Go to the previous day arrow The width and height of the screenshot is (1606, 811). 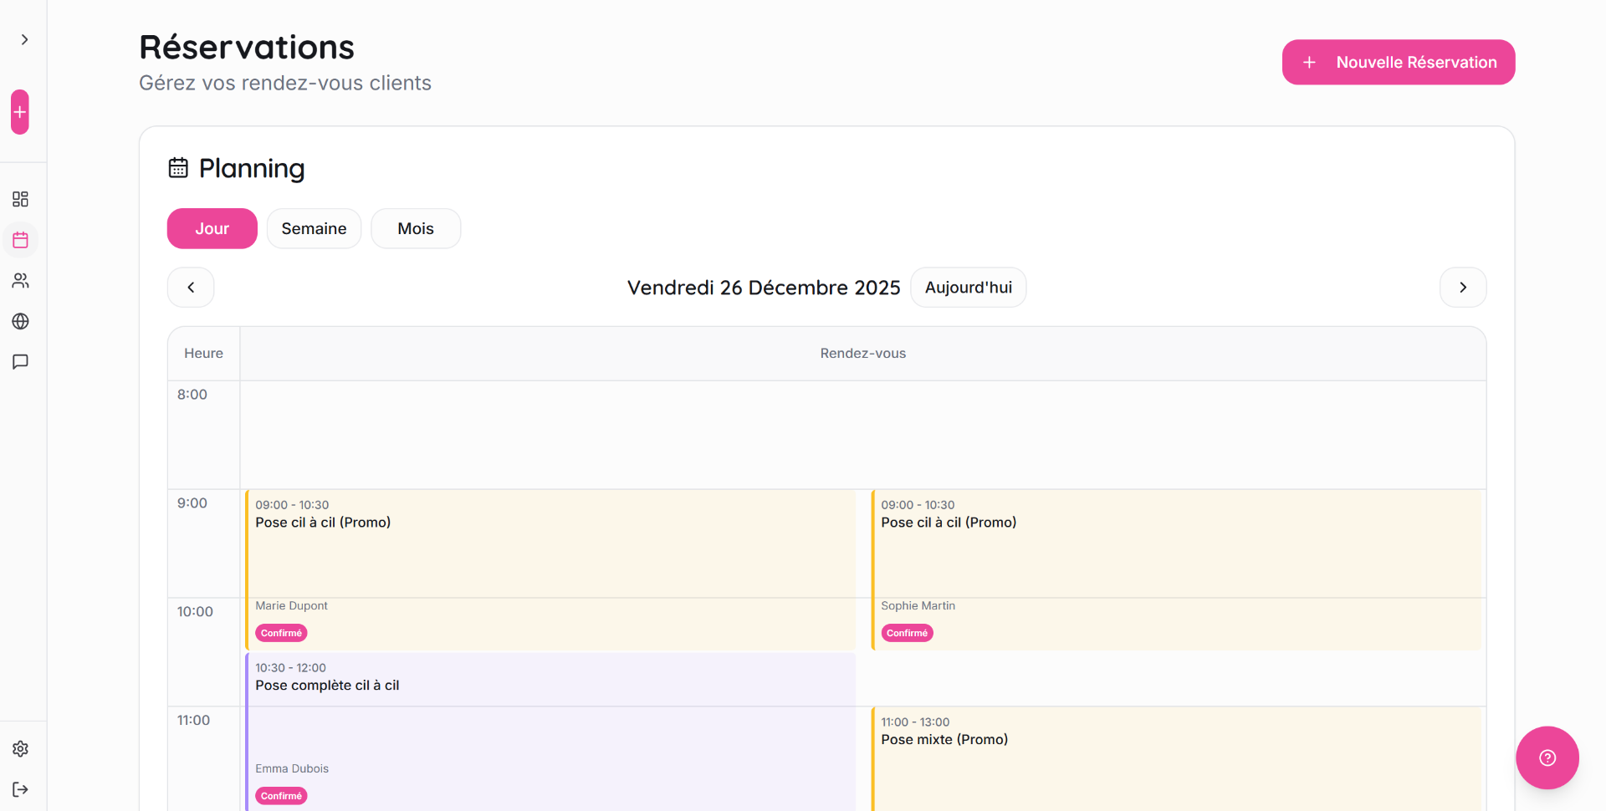click(x=191, y=288)
